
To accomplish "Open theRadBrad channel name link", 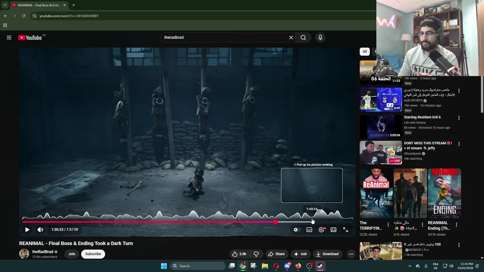I will (x=43, y=252).
